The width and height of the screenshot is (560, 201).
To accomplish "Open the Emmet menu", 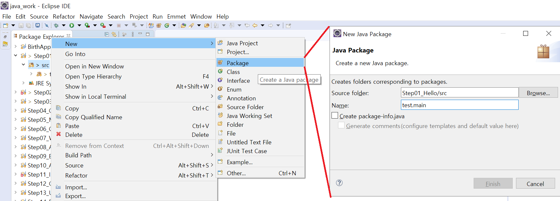I will [x=176, y=16].
